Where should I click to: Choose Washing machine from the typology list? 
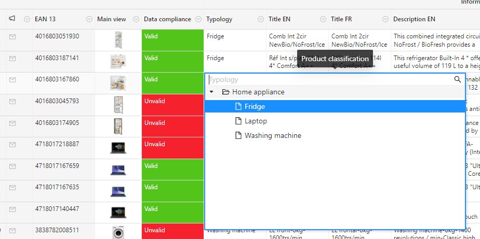(x=273, y=136)
